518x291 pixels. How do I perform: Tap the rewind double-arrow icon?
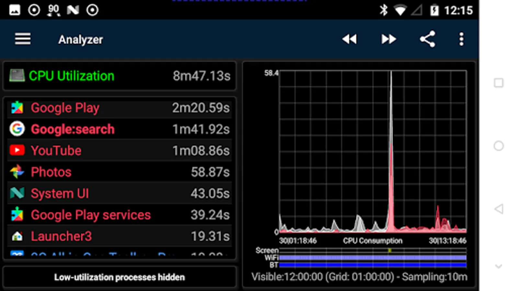coord(350,39)
